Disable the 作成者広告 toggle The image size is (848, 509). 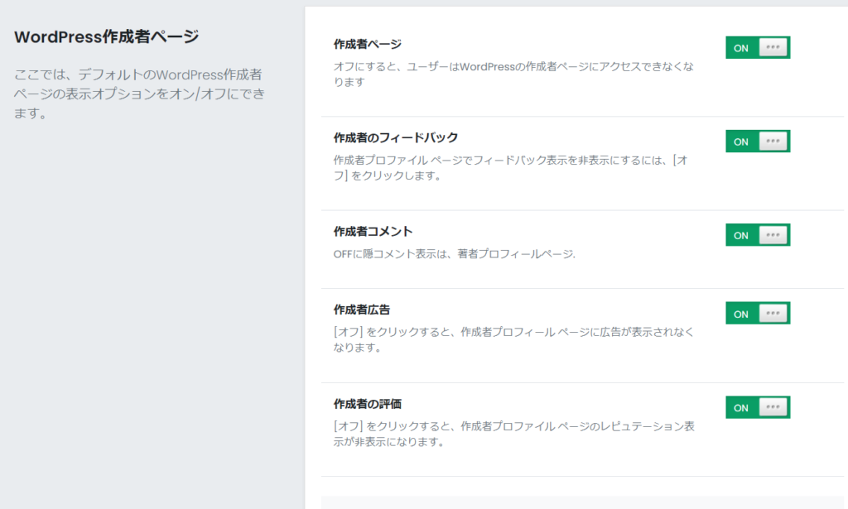[758, 313]
